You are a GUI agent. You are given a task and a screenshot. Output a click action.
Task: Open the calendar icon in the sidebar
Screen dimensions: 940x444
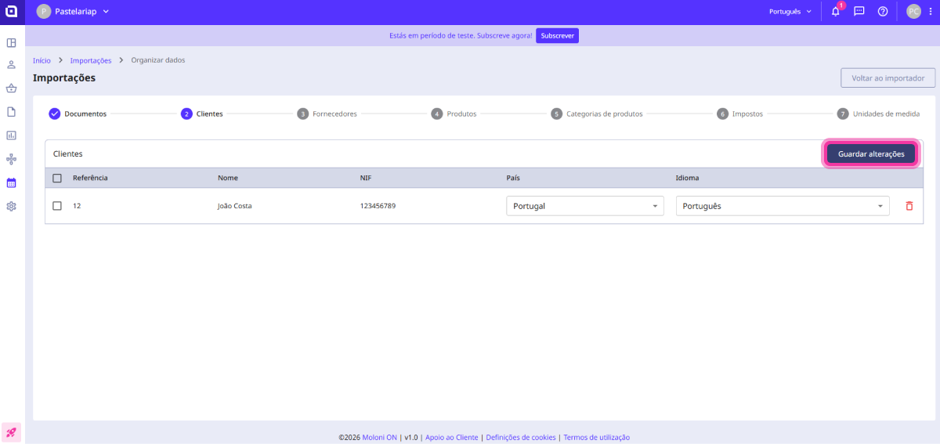click(x=12, y=182)
